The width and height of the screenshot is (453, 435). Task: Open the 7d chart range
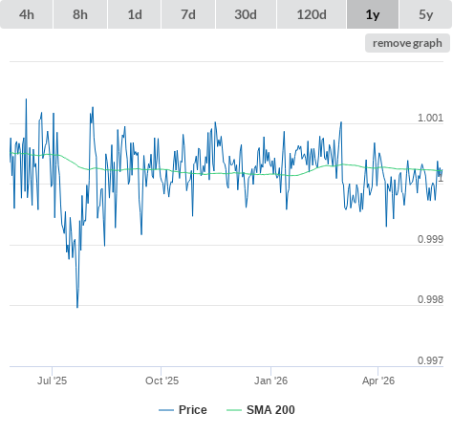coord(188,14)
